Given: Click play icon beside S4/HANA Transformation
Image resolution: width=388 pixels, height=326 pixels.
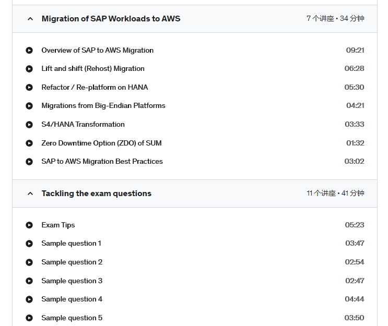Looking at the screenshot, I should click(x=29, y=125).
